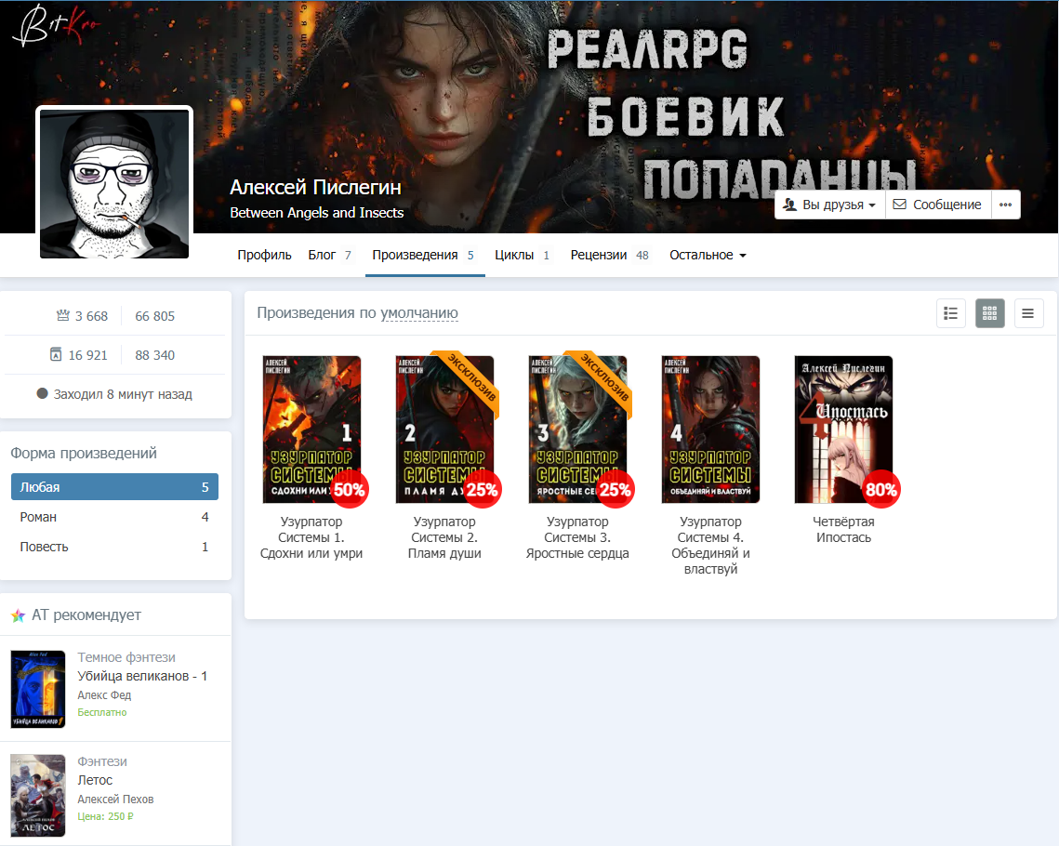Open recommended book Убийца великанов - 1

[x=142, y=676]
